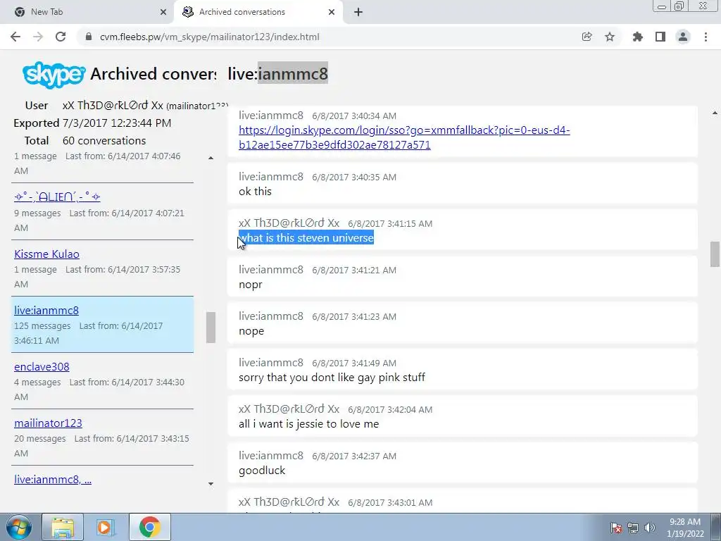
Task: Click the highlighted 'what is this steven universe' message
Action: (306, 238)
